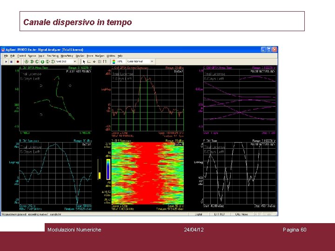The width and height of the screenshot is (335, 251).
Task: Click 'Center 2 GHz' under spectrogram
Action: pos(120,206)
